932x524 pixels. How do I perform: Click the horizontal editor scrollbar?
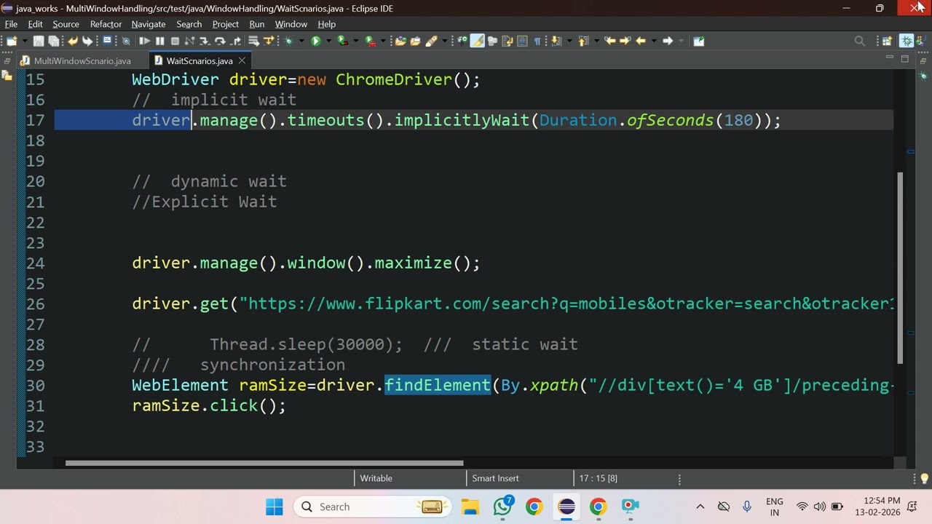pyautogui.click(x=264, y=463)
